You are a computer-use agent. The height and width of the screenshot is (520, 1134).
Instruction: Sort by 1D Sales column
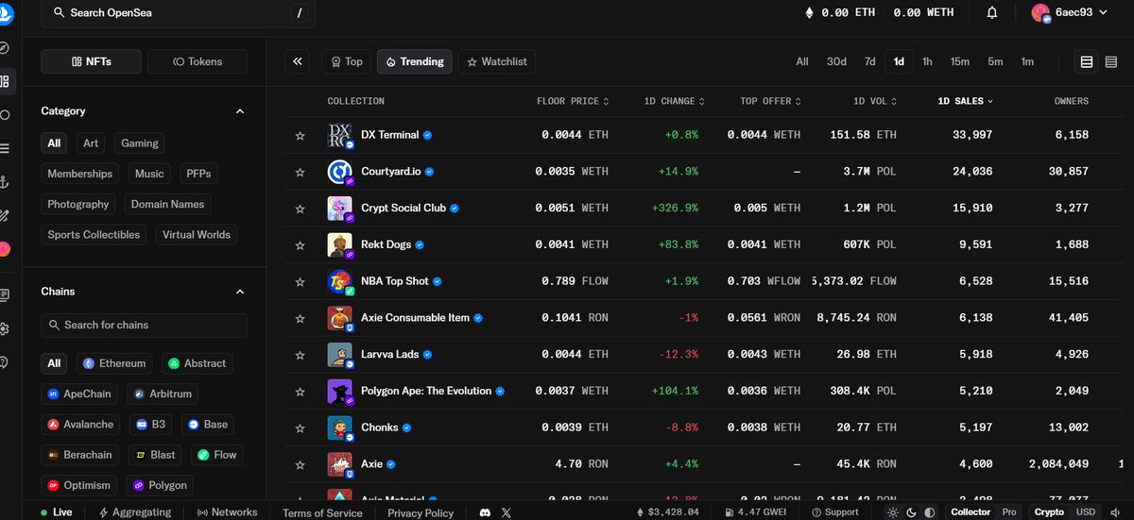pyautogui.click(x=965, y=101)
